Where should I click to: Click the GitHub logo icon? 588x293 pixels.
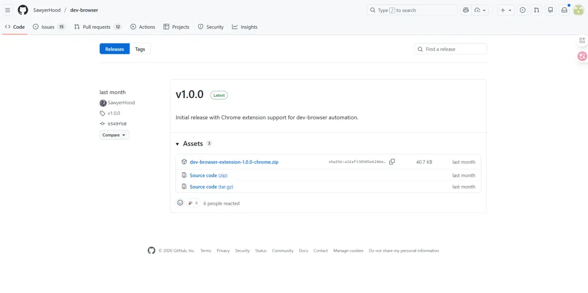pos(22,10)
